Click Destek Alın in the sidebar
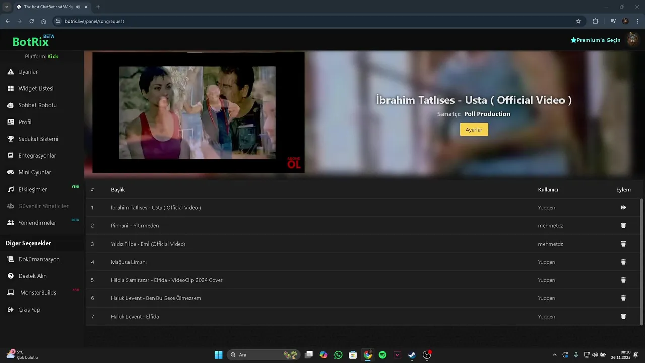Screen dimensions: 645x363 click(x=33, y=276)
